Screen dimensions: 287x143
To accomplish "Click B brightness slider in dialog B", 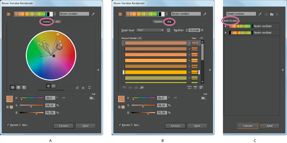I will coord(143,113).
